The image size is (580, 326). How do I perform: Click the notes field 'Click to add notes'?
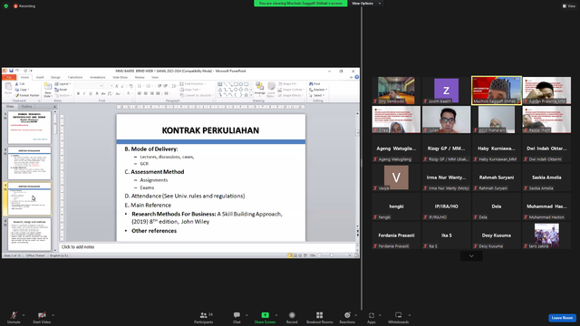pyautogui.click(x=208, y=247)
